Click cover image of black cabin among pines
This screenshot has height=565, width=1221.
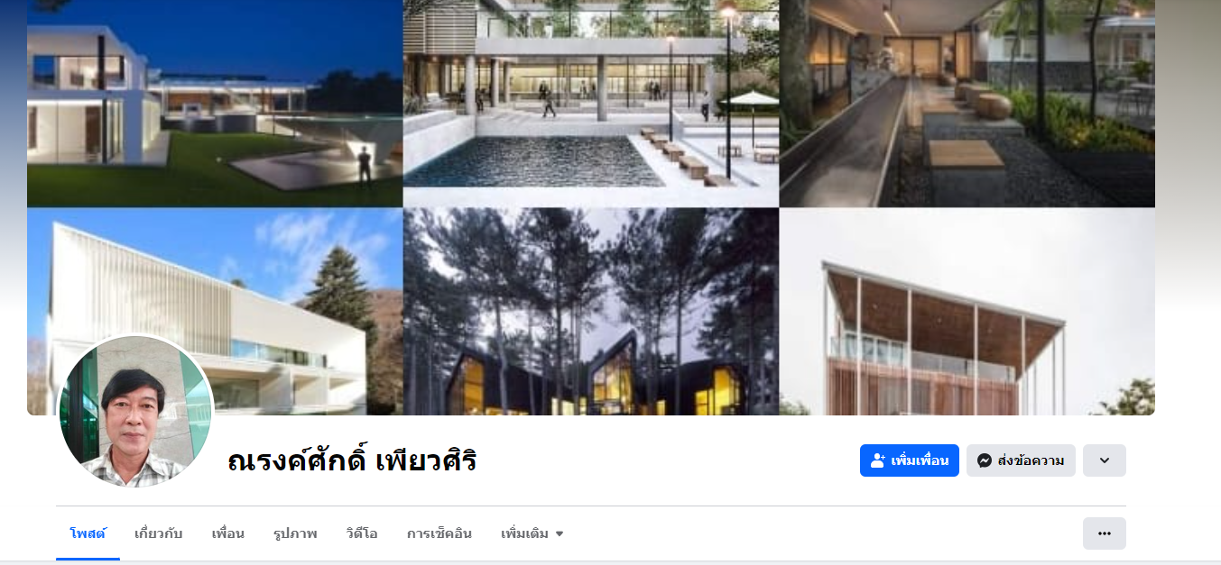click(591, 312)
